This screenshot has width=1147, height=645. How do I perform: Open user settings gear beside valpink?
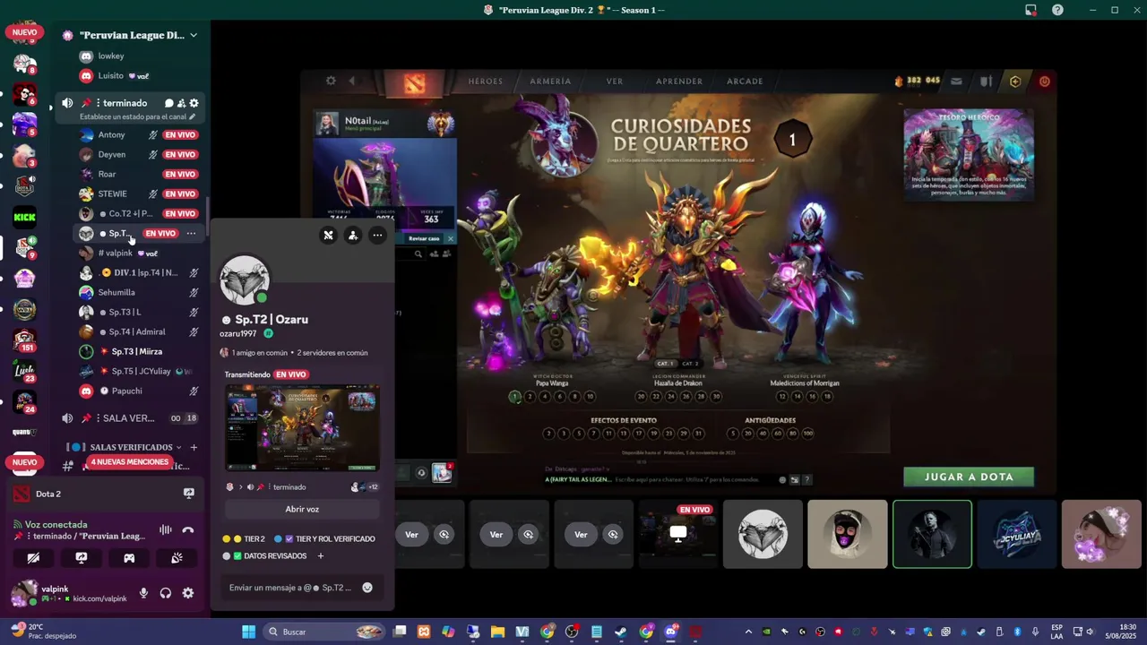tap(188, 593)
